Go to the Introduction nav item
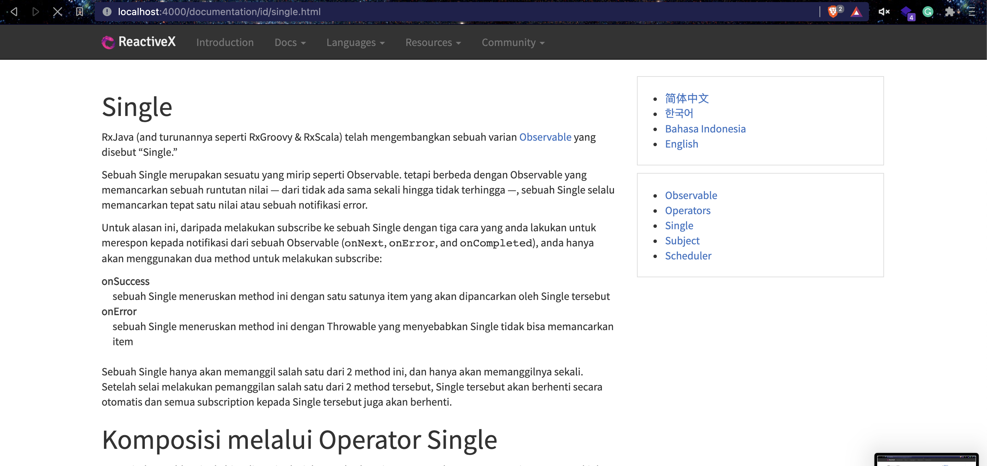987x466 pixels. pos(225,43)
